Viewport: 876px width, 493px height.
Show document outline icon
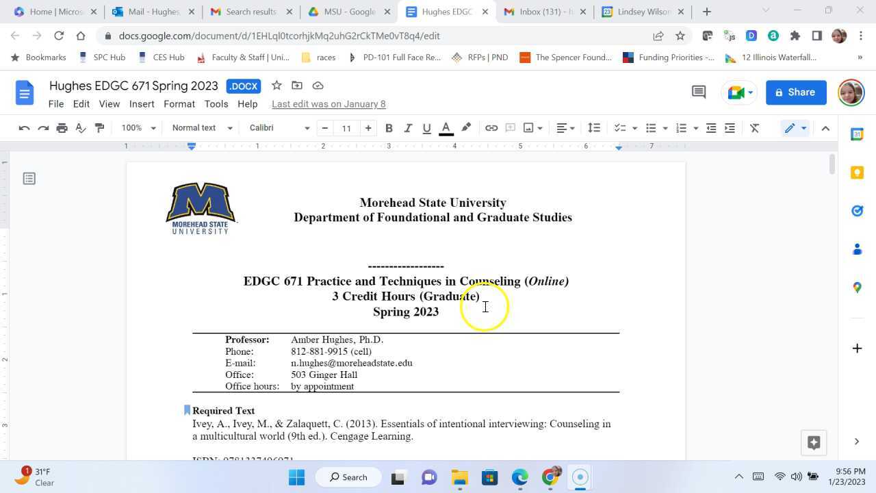coord(29,179)
